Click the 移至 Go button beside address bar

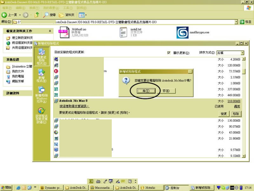tap(245, 22)
